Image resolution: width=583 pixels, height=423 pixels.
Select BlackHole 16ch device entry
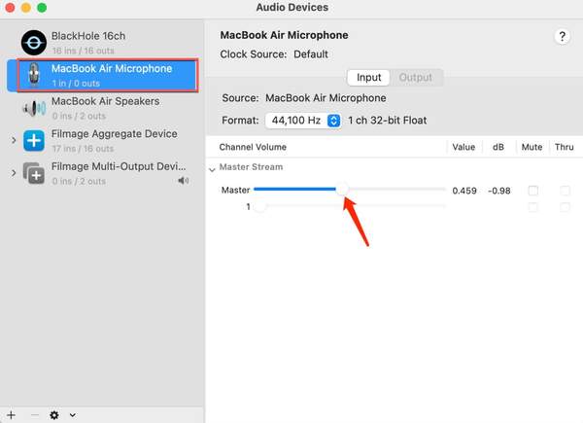[87, 36]
